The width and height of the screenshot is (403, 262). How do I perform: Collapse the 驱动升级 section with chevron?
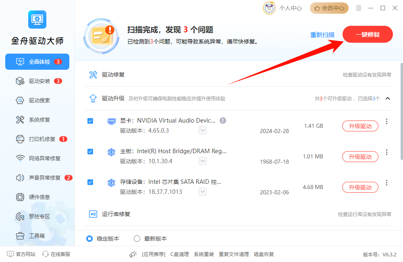point(388,98)
